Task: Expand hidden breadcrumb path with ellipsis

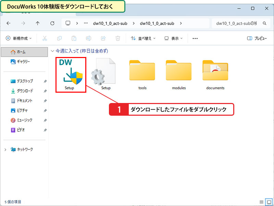Action: click(x=86, y=23)
